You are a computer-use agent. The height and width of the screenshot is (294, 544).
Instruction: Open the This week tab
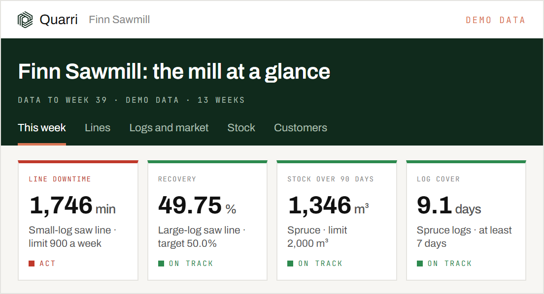point(41,128)
